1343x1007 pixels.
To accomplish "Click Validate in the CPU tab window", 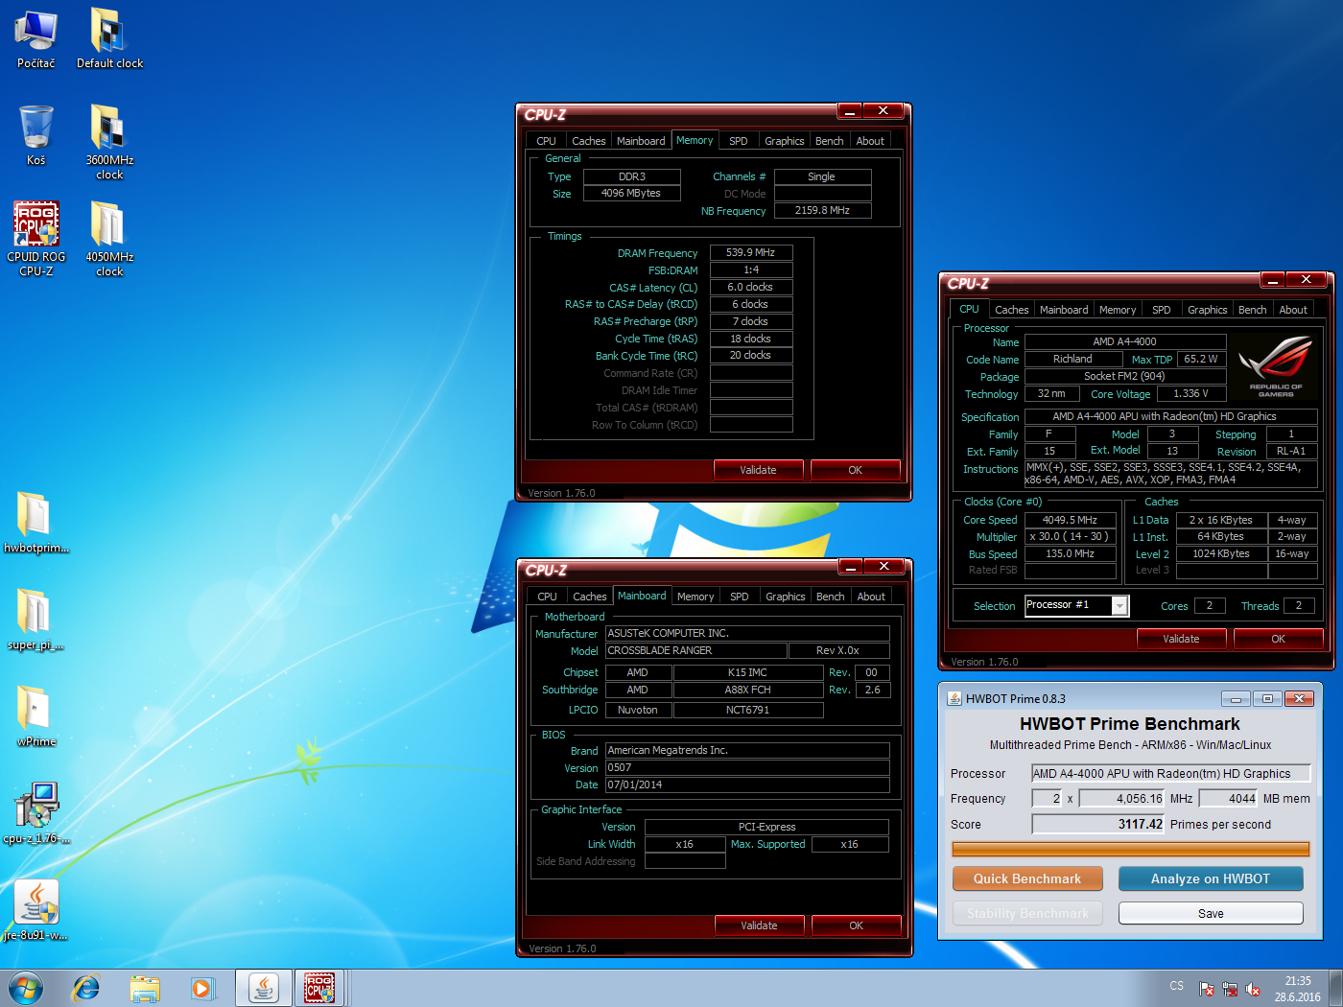I will pyautogui.click(x=1181, y=639).
